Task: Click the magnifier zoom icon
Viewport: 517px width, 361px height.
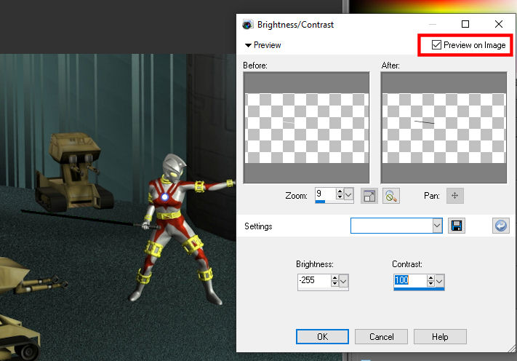Action: pyautogui.click(x=391, y=196)
